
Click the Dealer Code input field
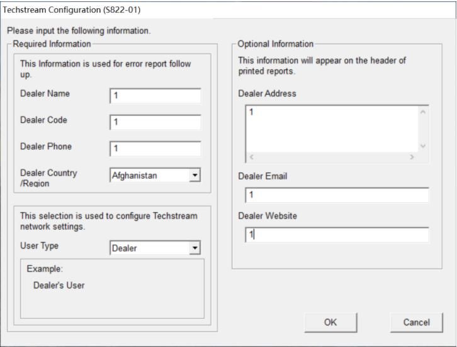tap(155, 122)
